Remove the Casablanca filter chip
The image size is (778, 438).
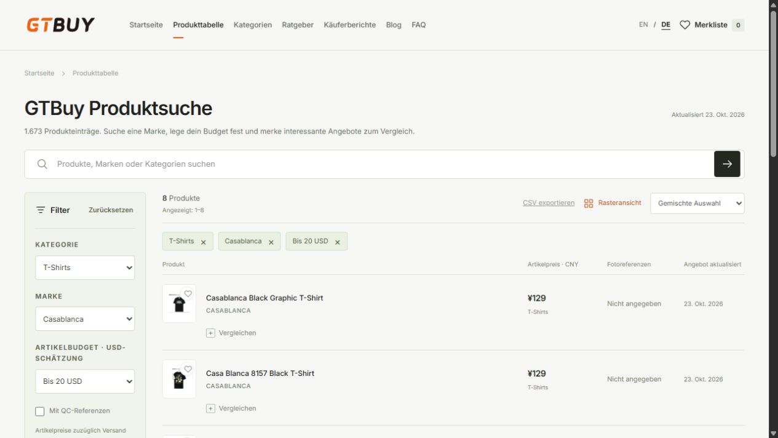(x=271, y=242)
